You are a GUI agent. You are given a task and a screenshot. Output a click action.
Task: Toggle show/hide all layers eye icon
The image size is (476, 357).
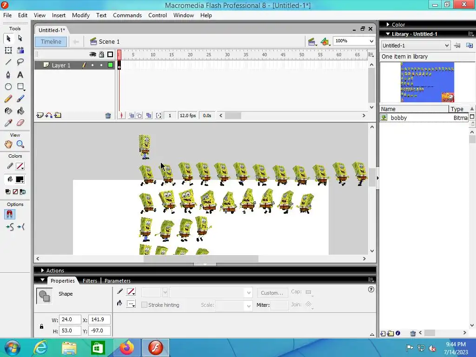(93, 55)
